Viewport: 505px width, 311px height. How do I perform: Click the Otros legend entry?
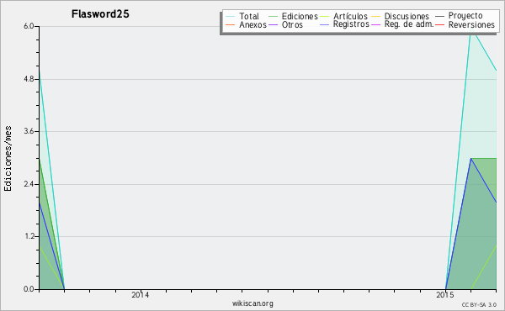point(285,24)
